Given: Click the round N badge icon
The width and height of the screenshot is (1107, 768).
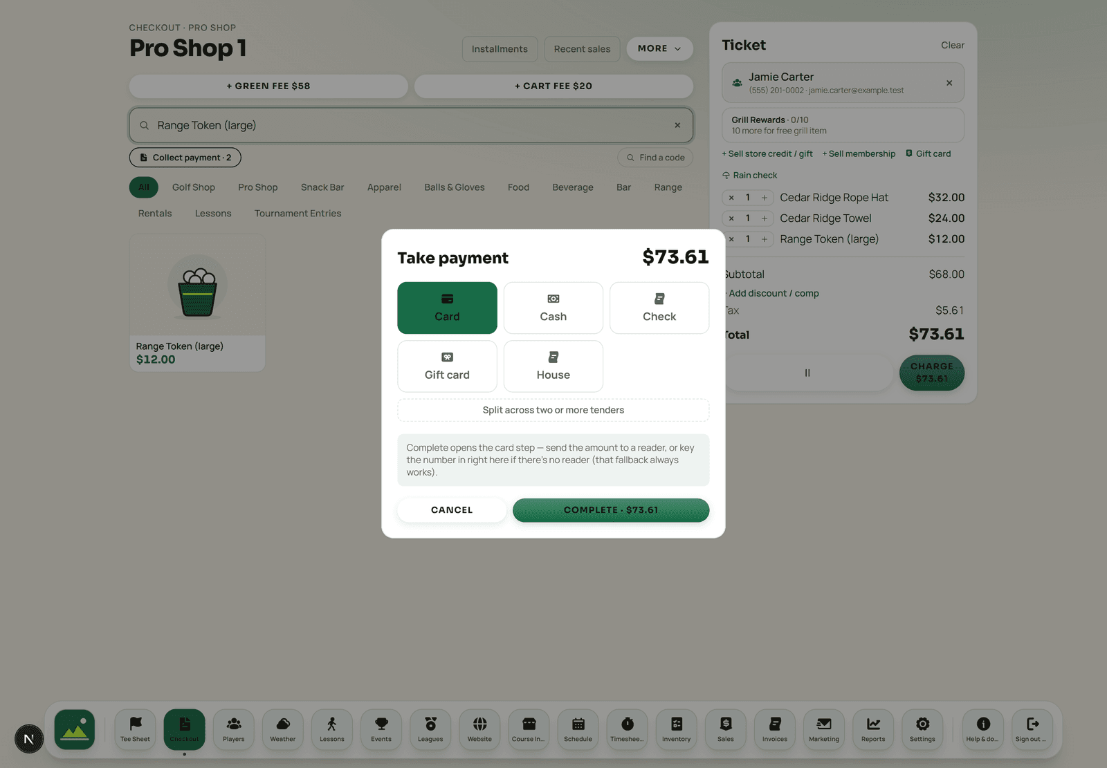Looking at the screenshot, I should coord(29,739).
